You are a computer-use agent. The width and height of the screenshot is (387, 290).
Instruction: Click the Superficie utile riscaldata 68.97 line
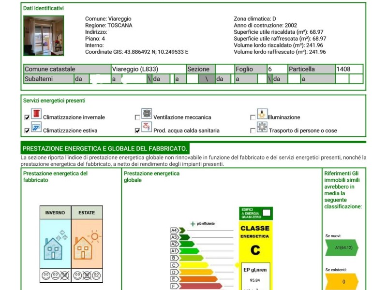coord(279,32)
